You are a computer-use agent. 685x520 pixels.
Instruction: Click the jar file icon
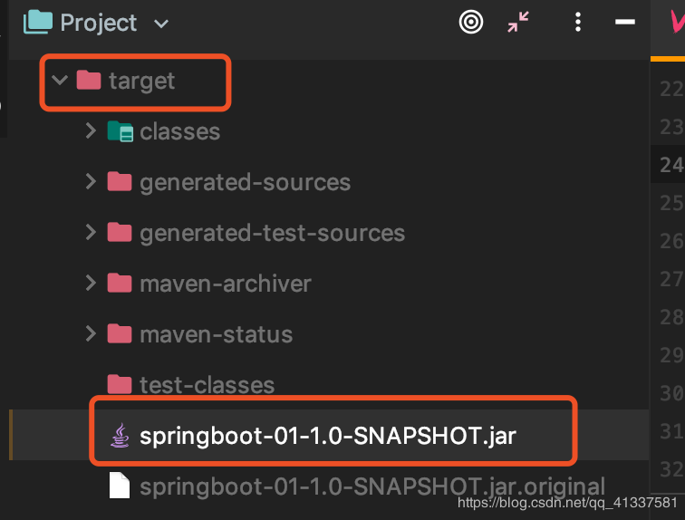[x=120, y=437]
